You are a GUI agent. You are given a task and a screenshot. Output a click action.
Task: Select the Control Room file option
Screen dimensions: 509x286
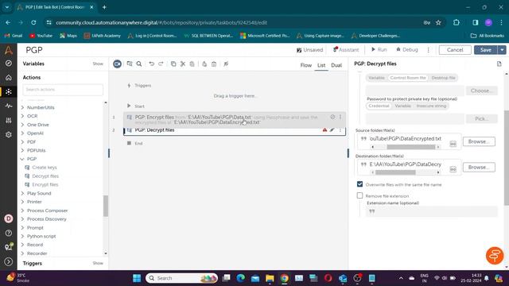pos(408,78)
